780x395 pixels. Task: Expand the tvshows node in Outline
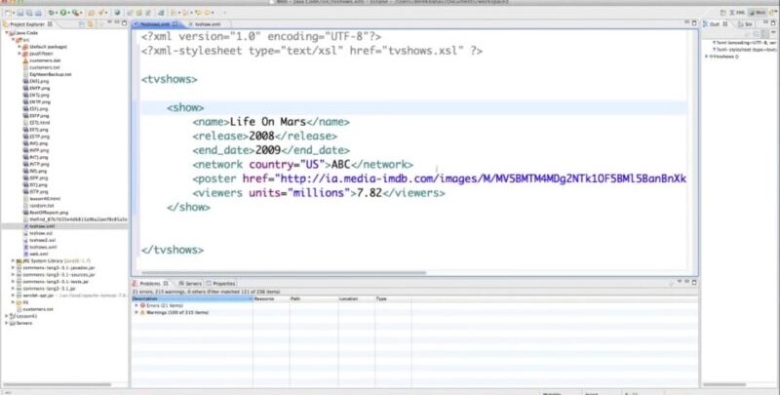point(707,57)
